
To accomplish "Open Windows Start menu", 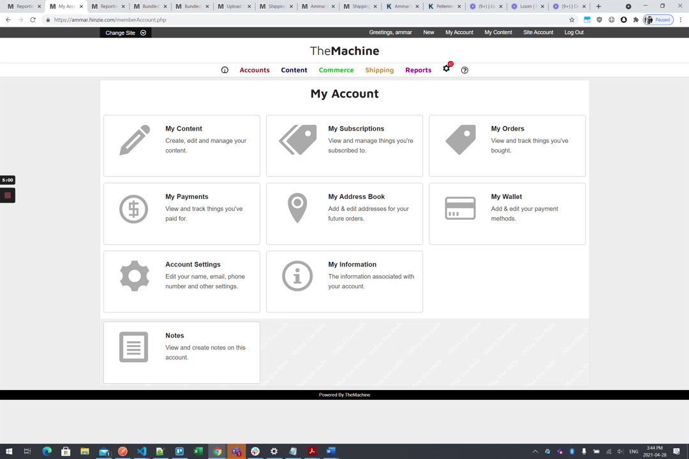I will (9, 451).
